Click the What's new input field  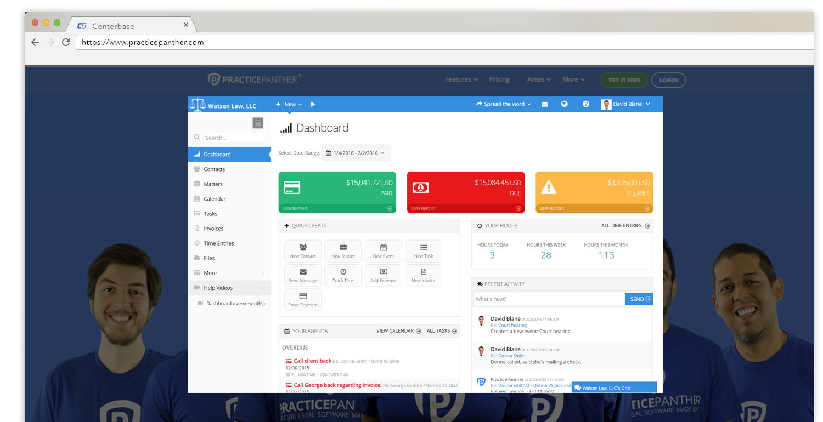click(549, 299)
